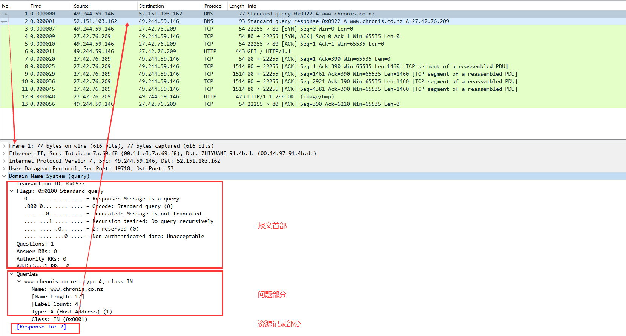Select the [Name Length: 17] field
The width and height of the screenshot is (626, 336).
point(58,296)
